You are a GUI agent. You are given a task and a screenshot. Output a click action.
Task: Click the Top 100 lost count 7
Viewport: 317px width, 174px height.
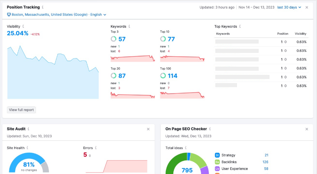point(169,88)
